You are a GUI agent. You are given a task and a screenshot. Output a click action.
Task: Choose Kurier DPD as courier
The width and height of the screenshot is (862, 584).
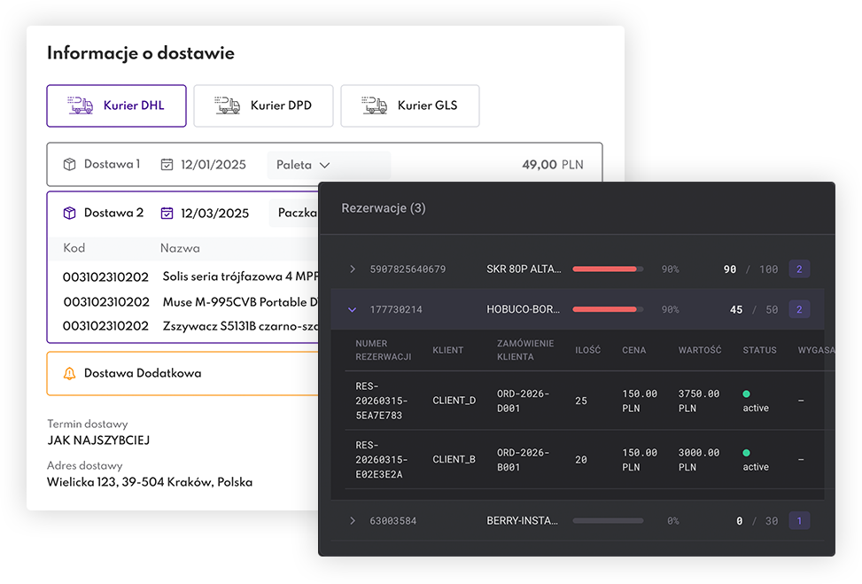[263, 105]
